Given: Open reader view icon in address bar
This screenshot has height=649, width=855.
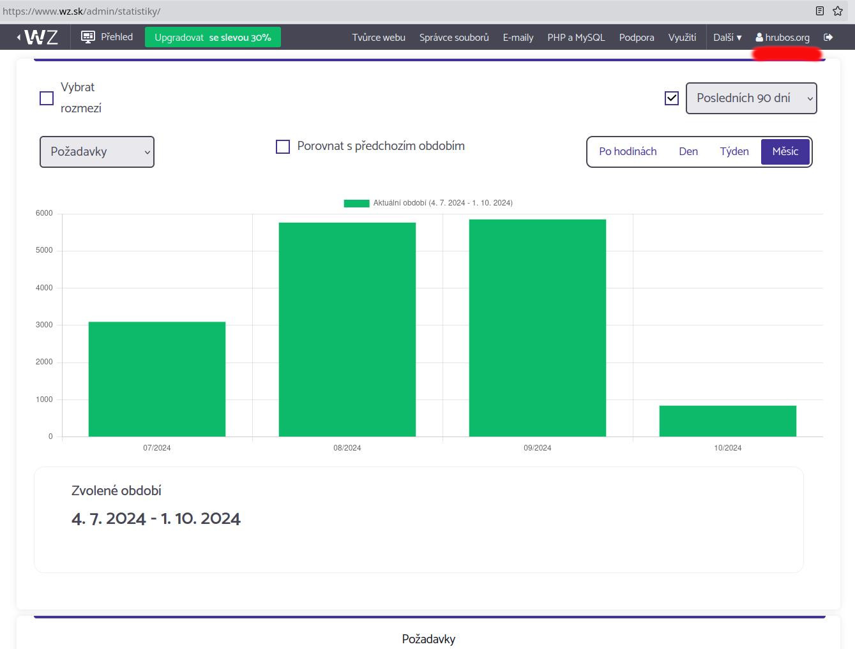Looking at the screenshot, I should click(x=820, y=11).
